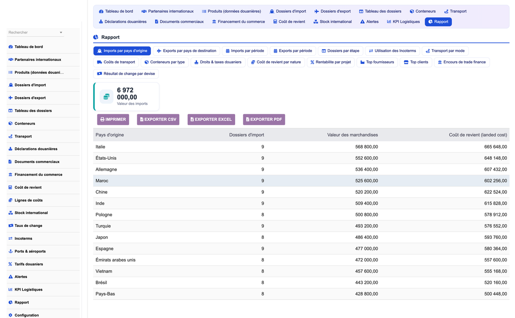The image size is (515, 318).
Task: Click the bank icon beside sidebar Financement du commerce
Action: tap(11, 175)
